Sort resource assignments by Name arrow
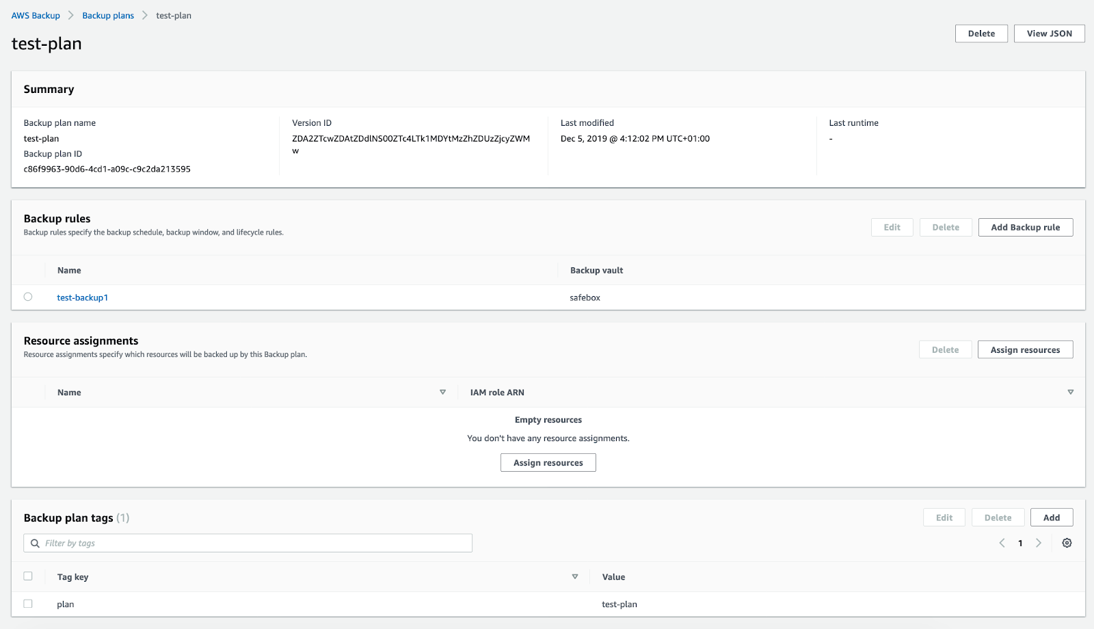1094x629 pixels. (442, 392)
